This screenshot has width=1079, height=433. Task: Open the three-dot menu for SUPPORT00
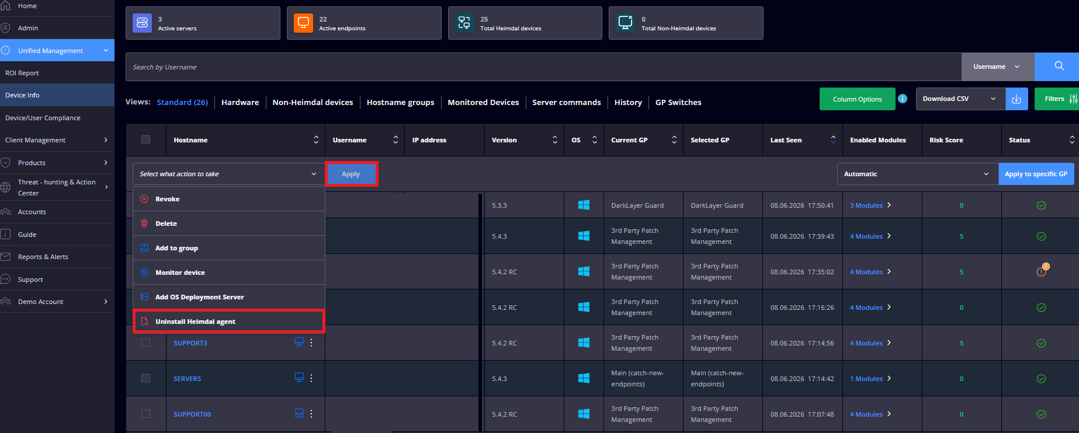pos(311,414)
